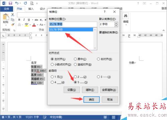167x120 pixels.
Task: Decrease default tab stops with spinner down
Action: pos(116,26)
